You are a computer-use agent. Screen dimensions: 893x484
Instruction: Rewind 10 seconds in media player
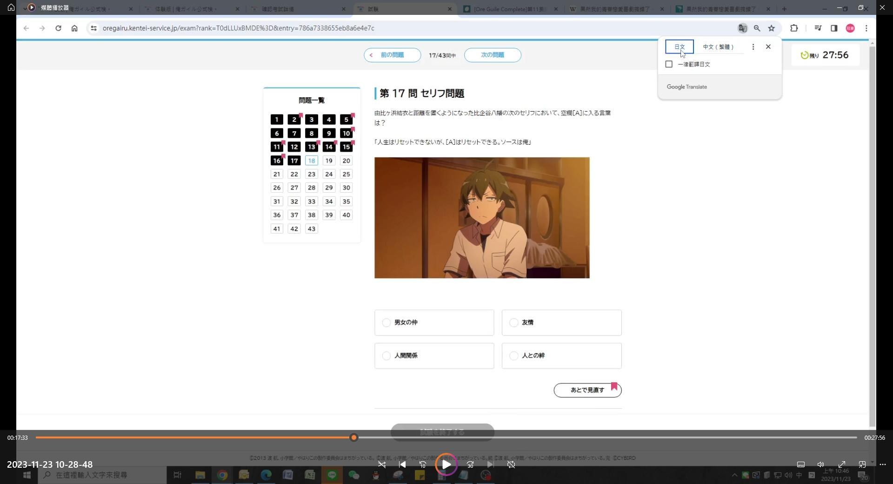(x=423, y=464)
